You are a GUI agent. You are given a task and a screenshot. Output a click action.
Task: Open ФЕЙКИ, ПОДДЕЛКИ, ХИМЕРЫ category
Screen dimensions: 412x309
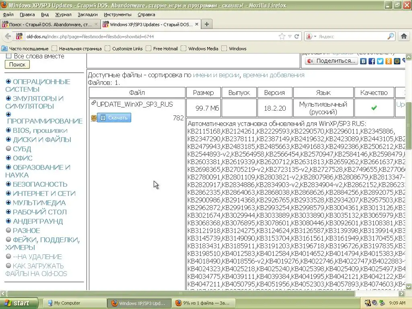coord(43,243)
